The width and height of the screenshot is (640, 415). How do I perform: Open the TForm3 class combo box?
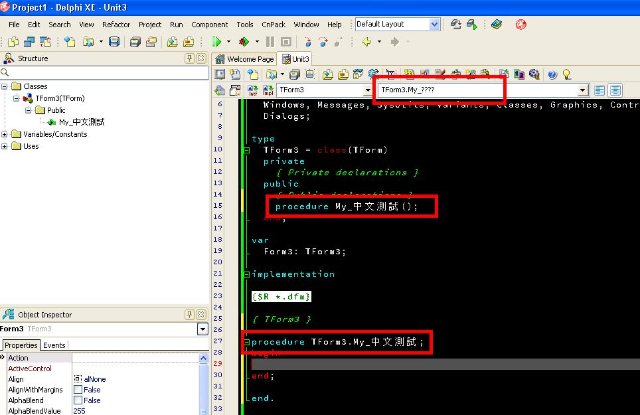point(367,90)
